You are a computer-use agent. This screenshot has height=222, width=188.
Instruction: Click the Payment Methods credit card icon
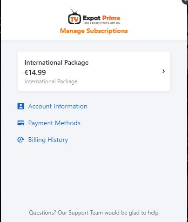click(20, 123)
